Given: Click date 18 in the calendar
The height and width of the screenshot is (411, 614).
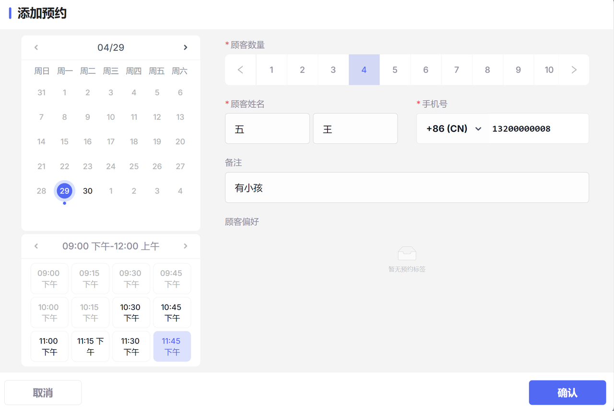Looking at the screenshot, I should pos(134,142).
